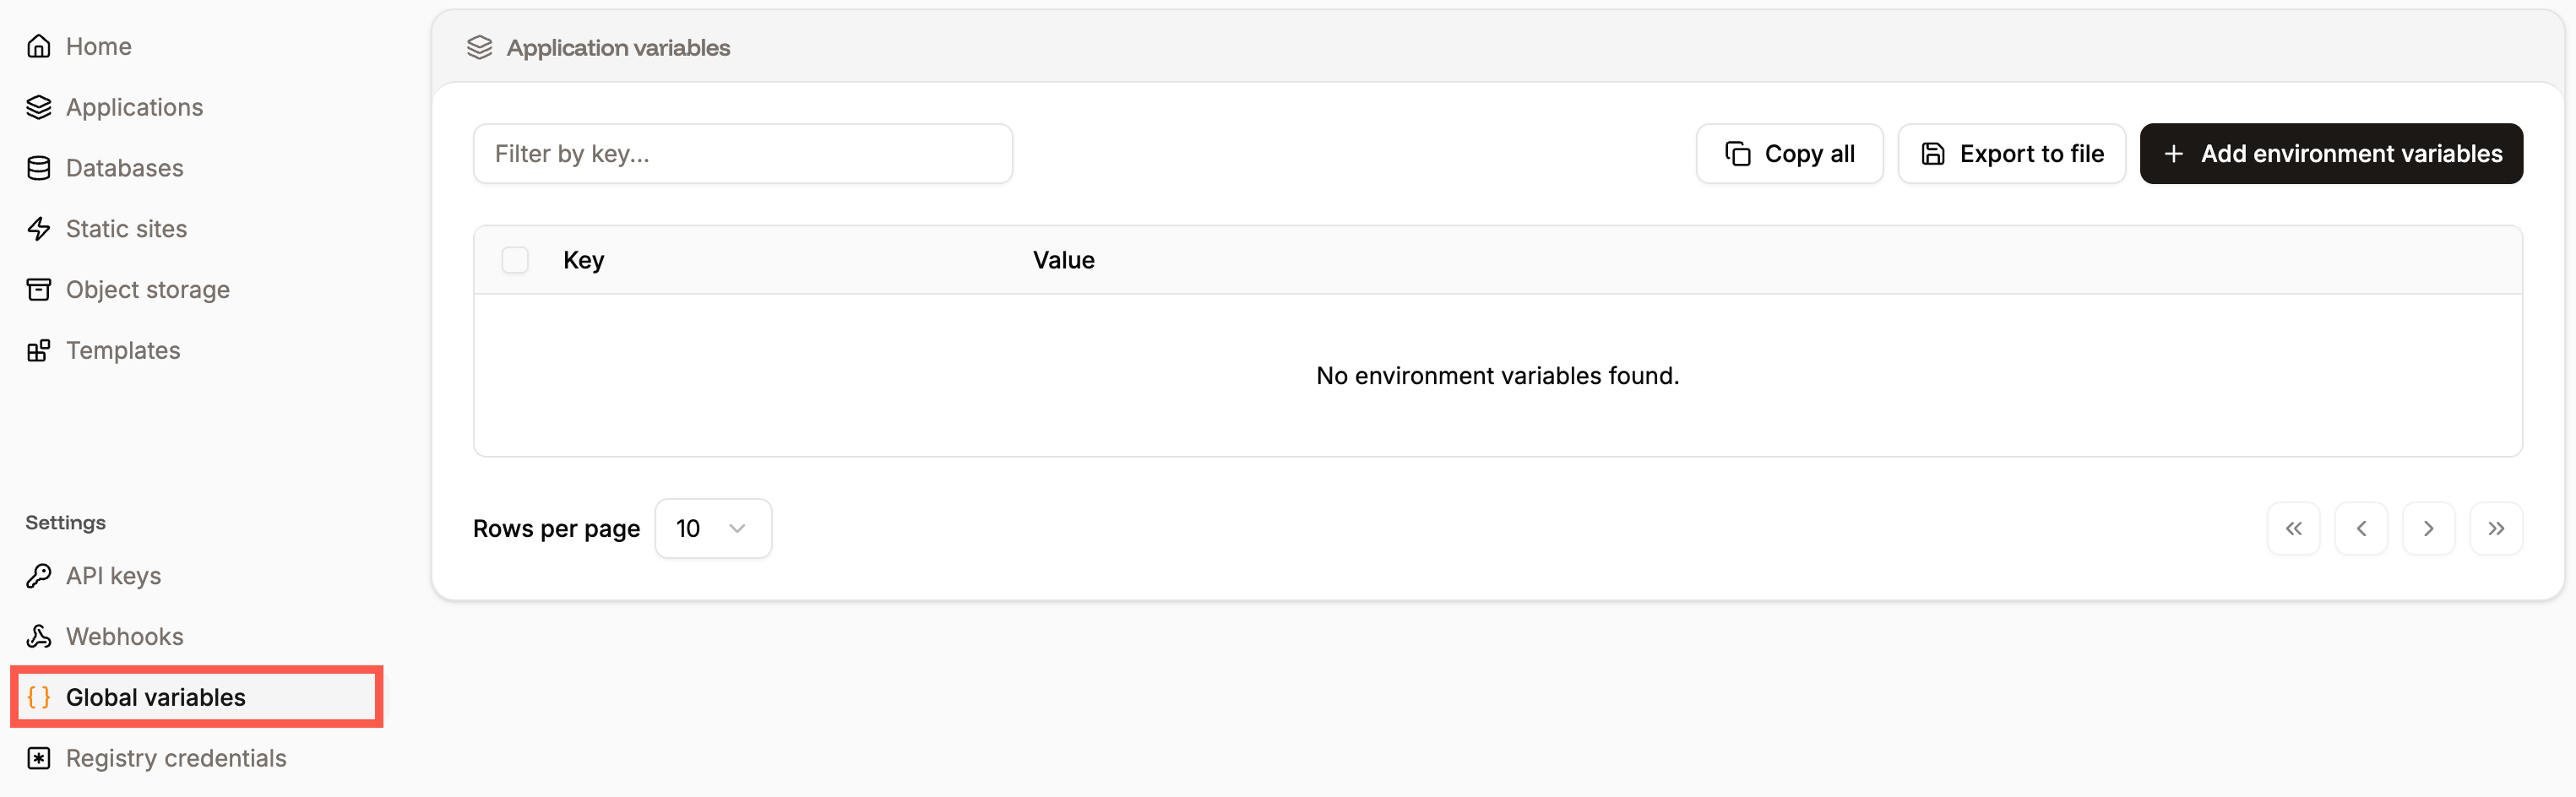This screenshot has width=2576, height=797.
Task: Click the next page chevron
Action: point(2429,528)
